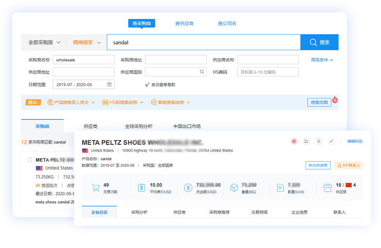Click the calendar icon in date range field

(x=109, y=85)
